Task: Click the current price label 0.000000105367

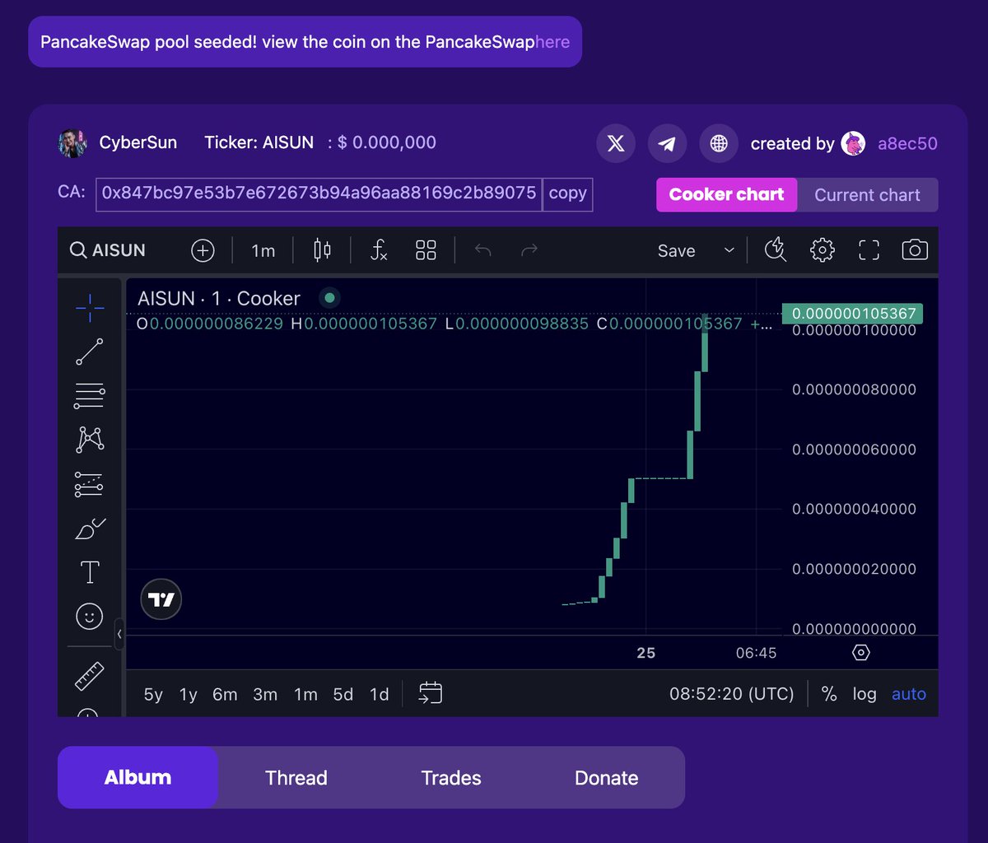Action: coord(852,314)
